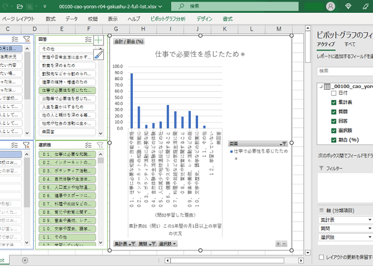Viewport: 373px width, 266px height.
Task: Click the open folder icon in title bar
Action: click(x=20, y=6)
